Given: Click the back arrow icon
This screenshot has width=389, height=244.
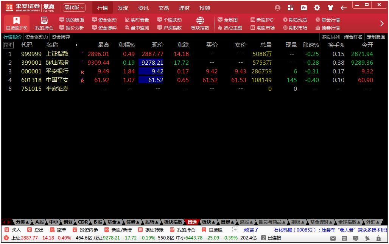Looking at the screenshot, I should (x=343, y=8).
